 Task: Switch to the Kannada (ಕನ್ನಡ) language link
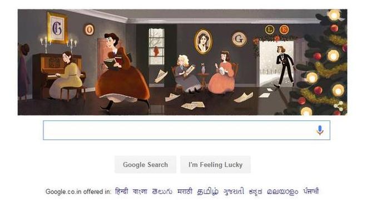coord(255,192)
